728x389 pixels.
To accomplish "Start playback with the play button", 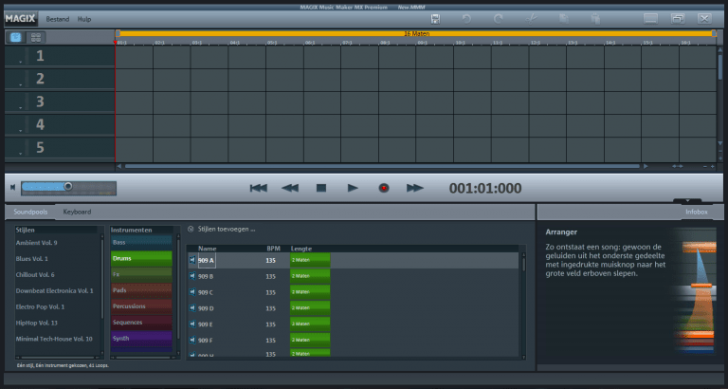I will (x=353, y=188).
